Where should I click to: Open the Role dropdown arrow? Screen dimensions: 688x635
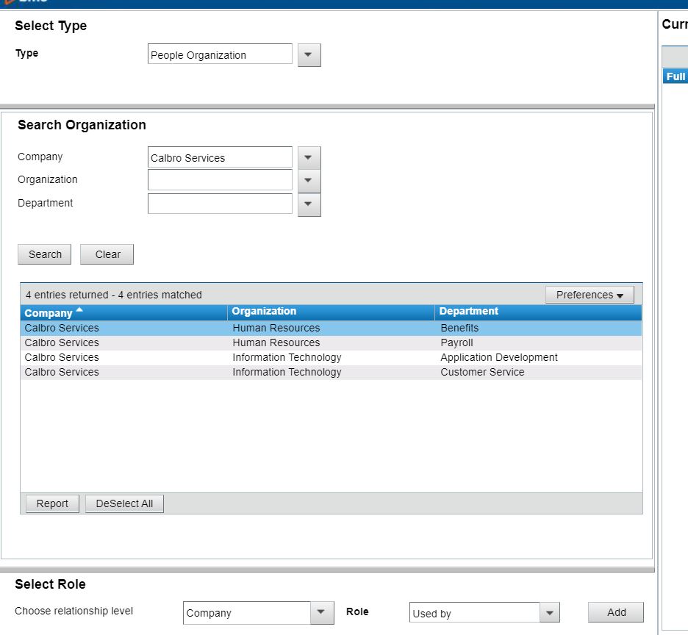[x=549, y=613]
